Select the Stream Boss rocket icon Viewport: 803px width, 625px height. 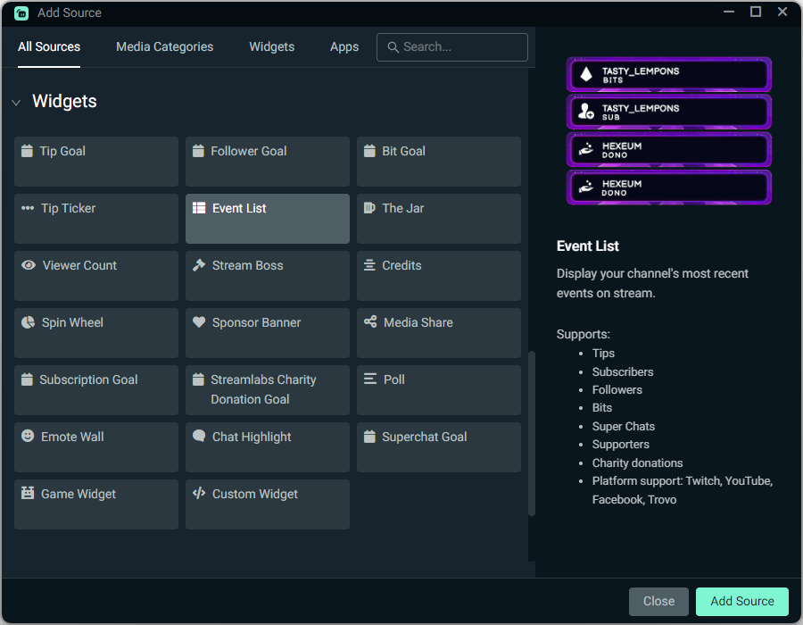click(x=198, y=264)
